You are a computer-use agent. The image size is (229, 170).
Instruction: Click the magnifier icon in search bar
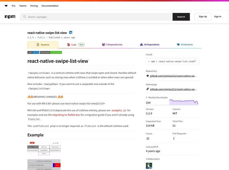[x=25, y=17]
